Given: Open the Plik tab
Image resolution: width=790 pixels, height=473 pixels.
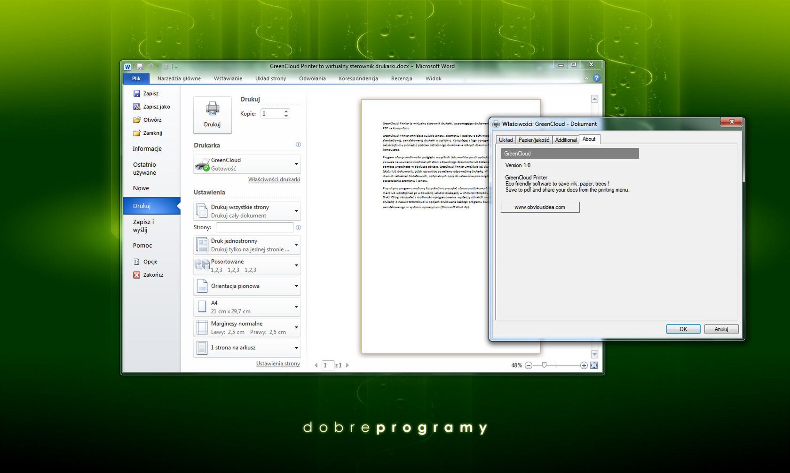Looking at the screenshot, I should (136, 78).
